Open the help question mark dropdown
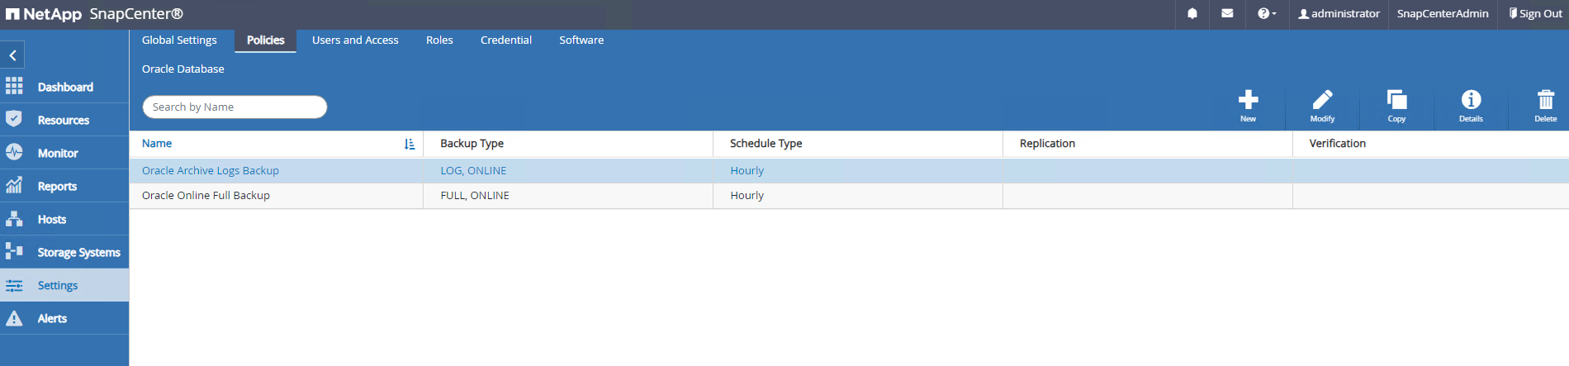The image size is (1569, 366). coord(1266,14)
